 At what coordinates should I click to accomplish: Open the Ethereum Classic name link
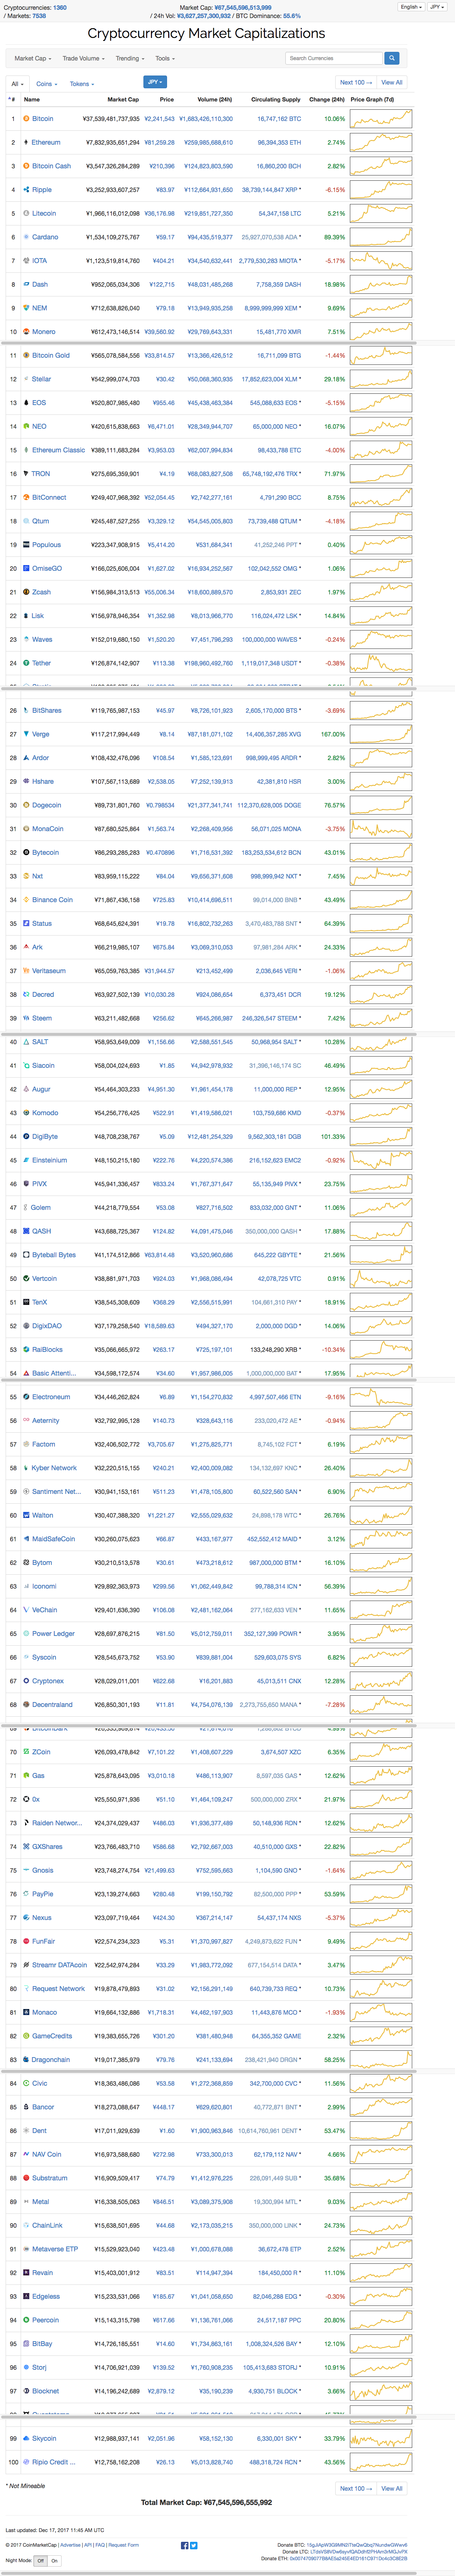click(x=59, y=450)
